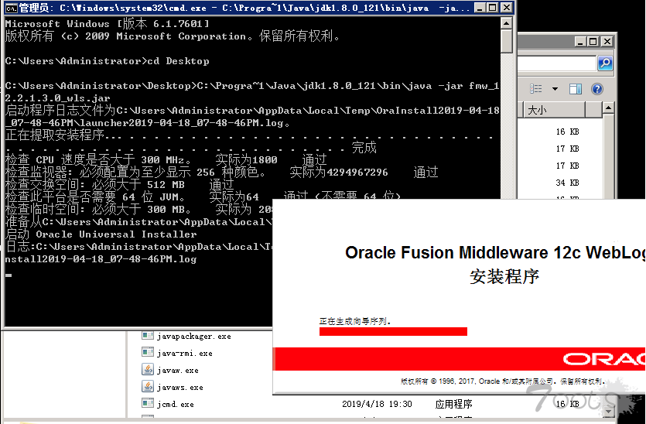This screenshot has height=424, width=646.
Task: Open the Explorer help question-mark icon
Action: tap(597, 89)
